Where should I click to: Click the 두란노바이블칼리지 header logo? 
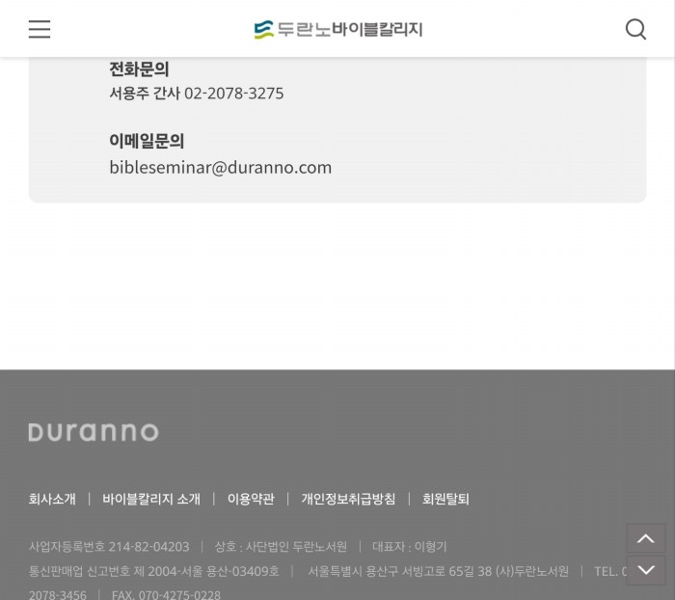[338, 29]
